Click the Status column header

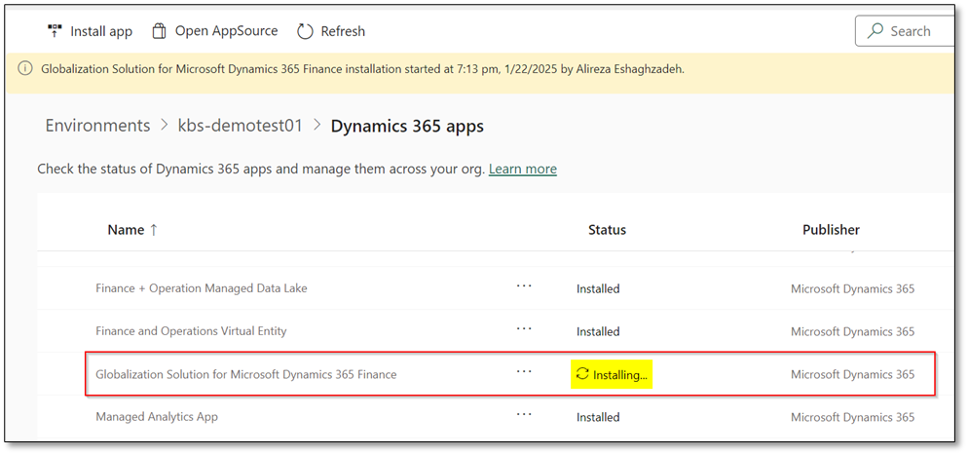[607, 230]
